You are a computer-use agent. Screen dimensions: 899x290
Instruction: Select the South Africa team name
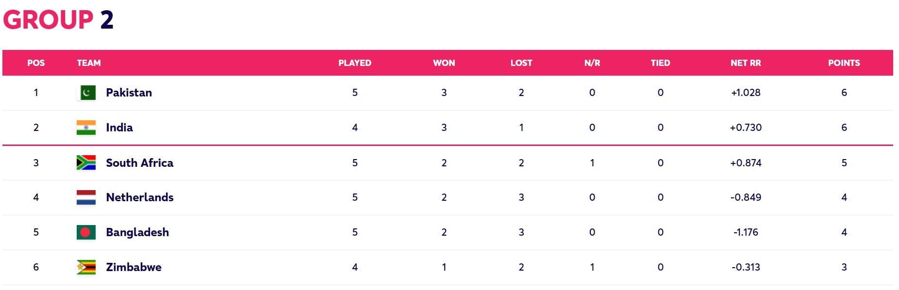[139, 162]
